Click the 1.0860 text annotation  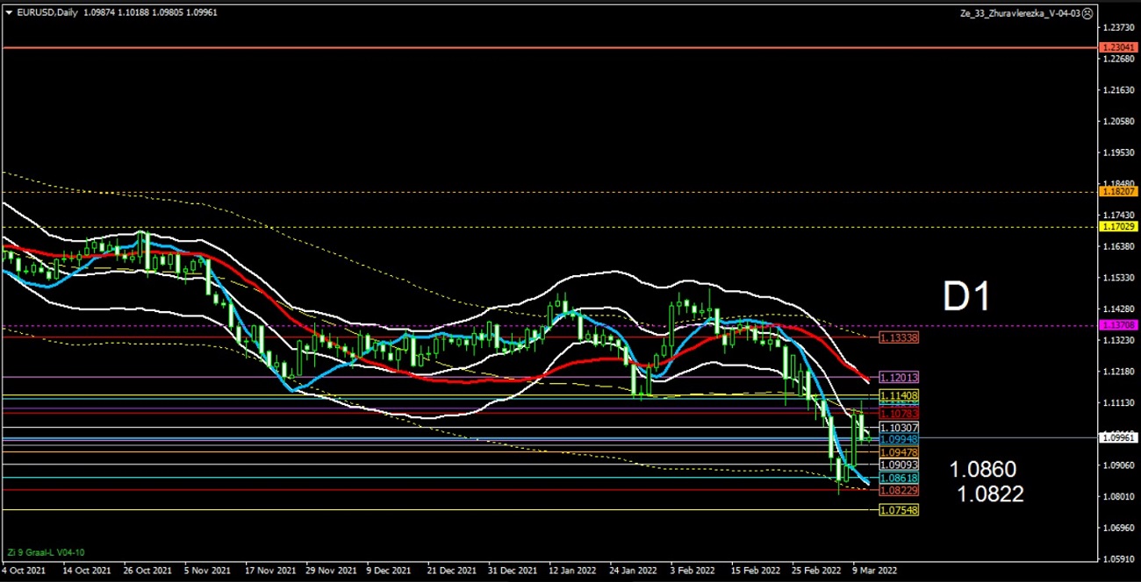point(982,471)
